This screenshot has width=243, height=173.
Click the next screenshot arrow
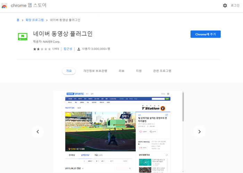[x=200, y=132]
